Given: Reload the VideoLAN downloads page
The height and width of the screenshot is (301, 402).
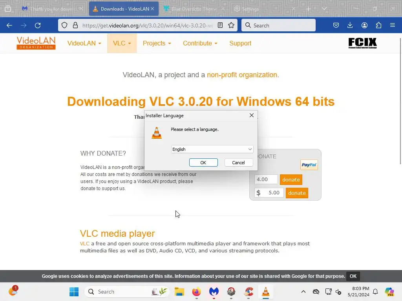Looking at the screenshot, I should coord(38,25).
